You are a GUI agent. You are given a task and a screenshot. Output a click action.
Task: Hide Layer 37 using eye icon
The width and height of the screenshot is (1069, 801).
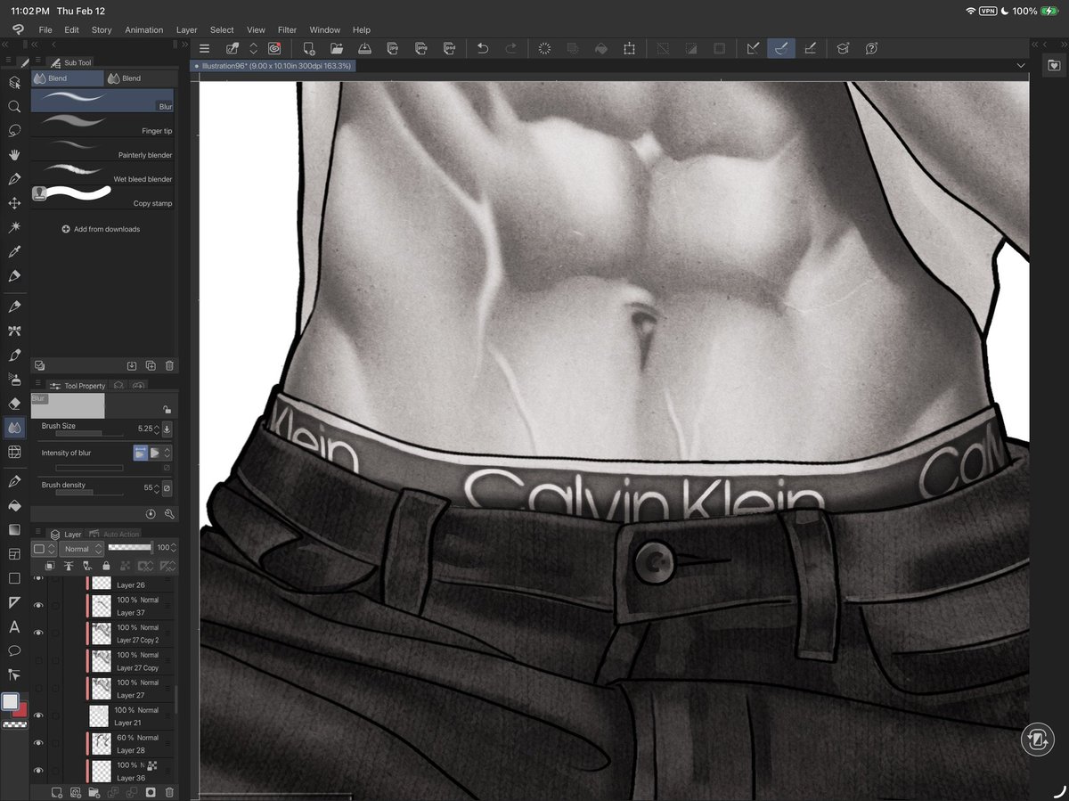coord(38,605)
